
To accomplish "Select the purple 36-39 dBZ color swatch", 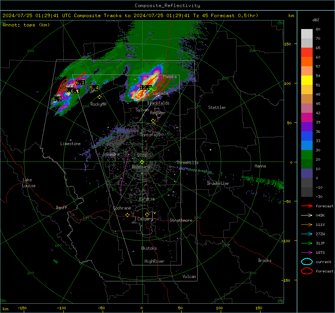I will tap(307, 127).
